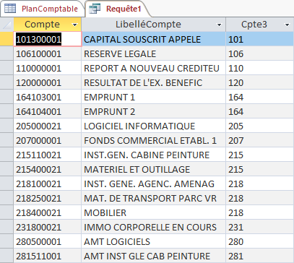Select row selector for 164103001
Viewport: 294px width, 263px height.
coord(7,97)
